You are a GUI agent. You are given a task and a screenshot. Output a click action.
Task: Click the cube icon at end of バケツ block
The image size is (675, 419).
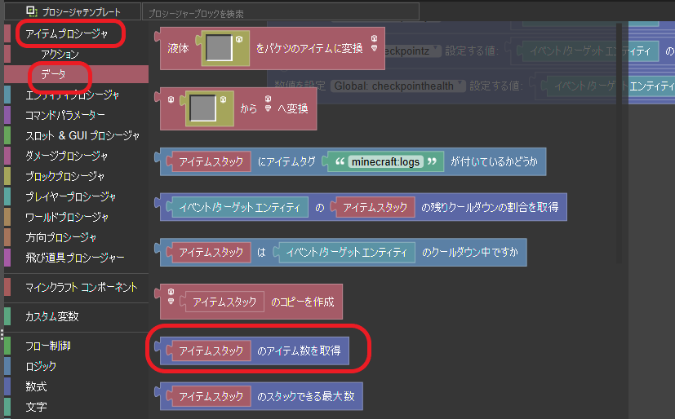[x=374, y=42]
